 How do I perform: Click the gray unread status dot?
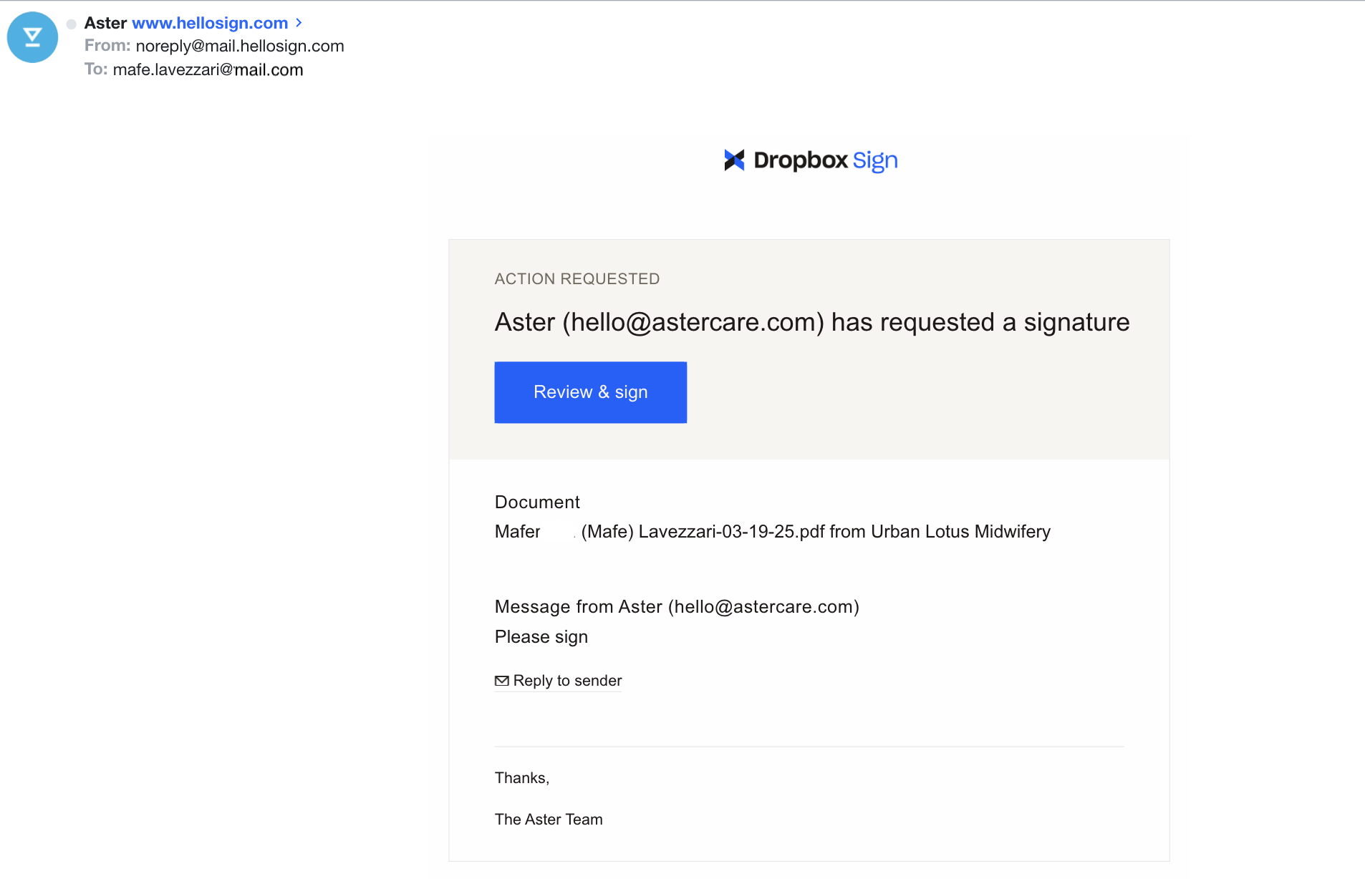click(x=71, y=24)
